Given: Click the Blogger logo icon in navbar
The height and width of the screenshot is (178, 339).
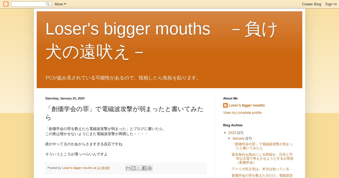Looking at the screenshot, I should pyautogui.click(x=6, y=4).
